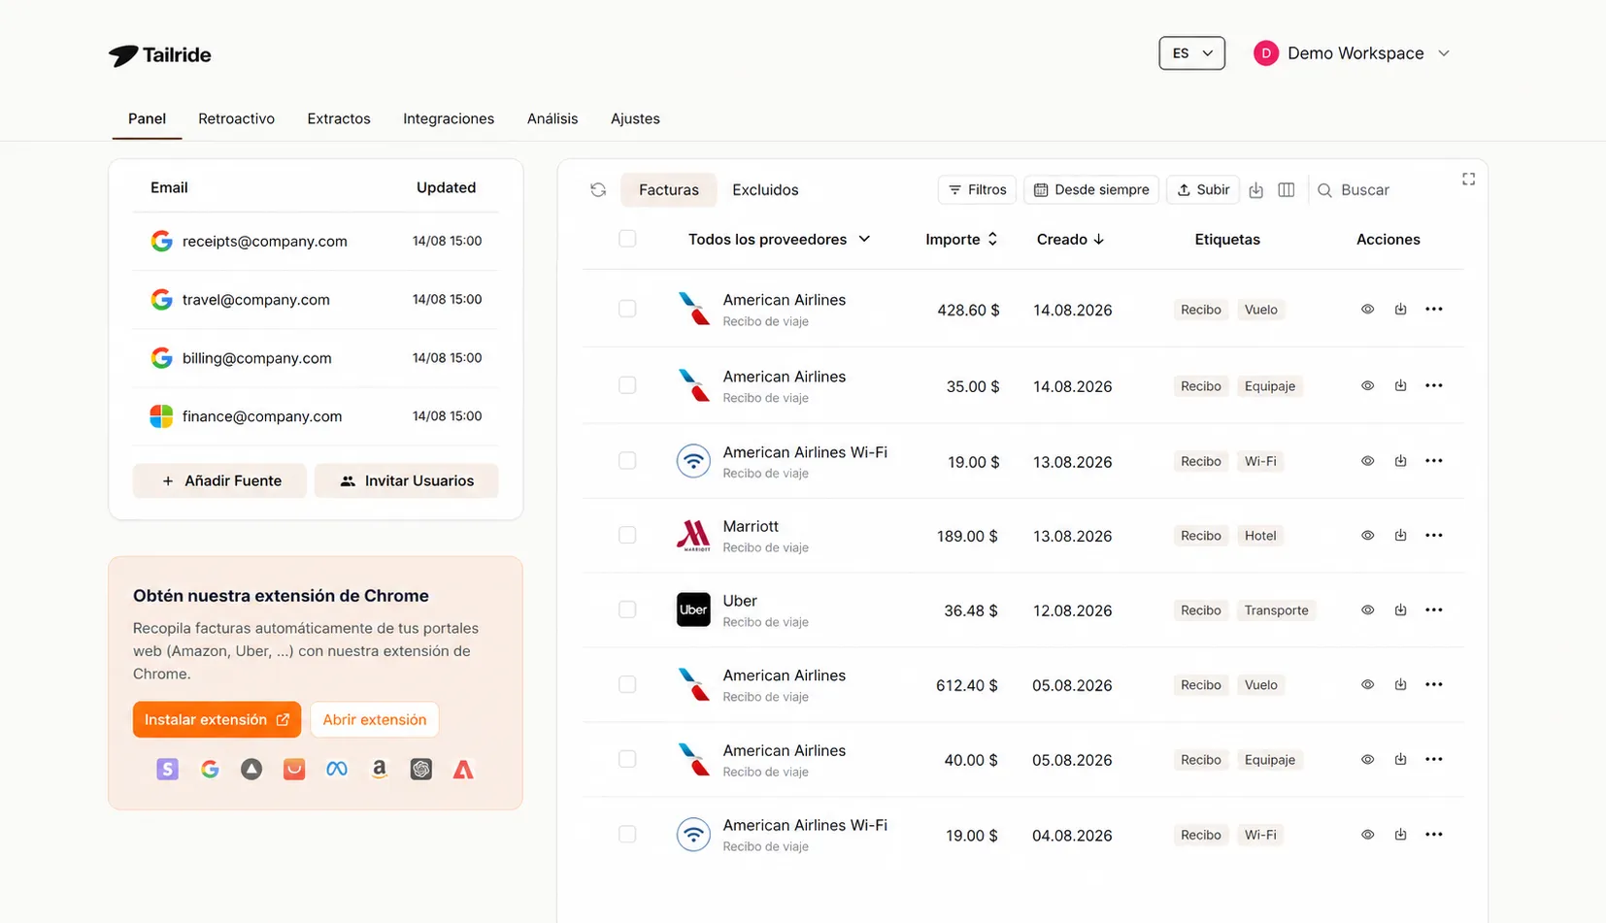Click the Adobe icon in extension card
Viewport: 1606px width, 923px height.
click(463, 770)
